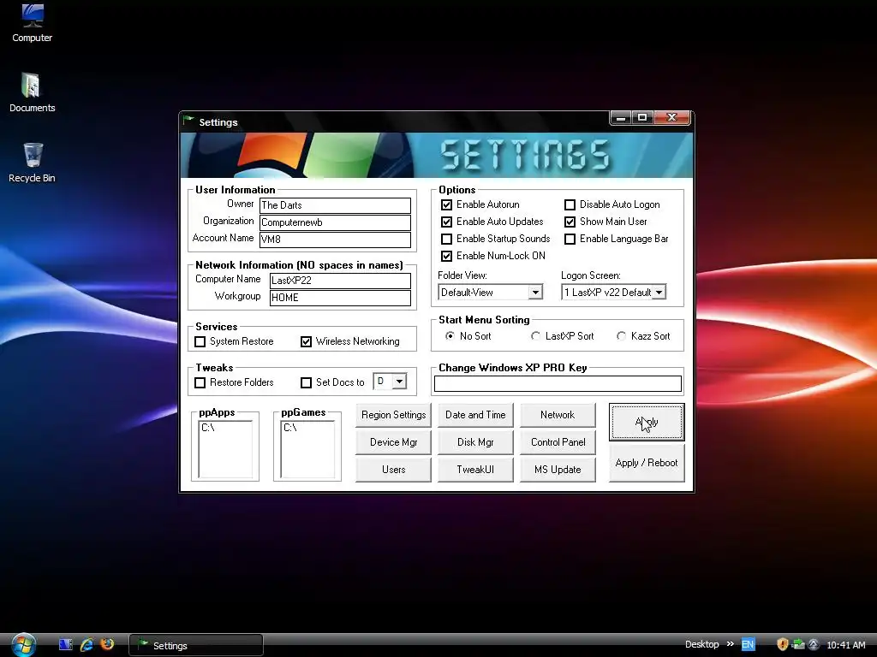Close the Settings window
877x657 pixels.
[672, 117]
